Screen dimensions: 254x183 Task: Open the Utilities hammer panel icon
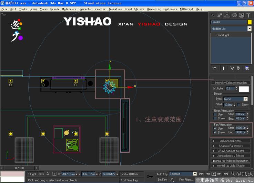248,15
